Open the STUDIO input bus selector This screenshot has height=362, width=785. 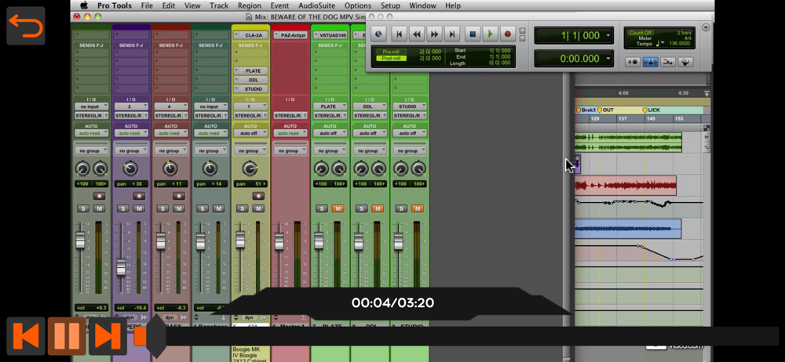coord(409,107)
